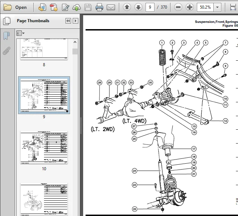Screen dimensions: 238x216
Task: Collapse the panel with double-left arrows
Action: [x=68, y=21]
